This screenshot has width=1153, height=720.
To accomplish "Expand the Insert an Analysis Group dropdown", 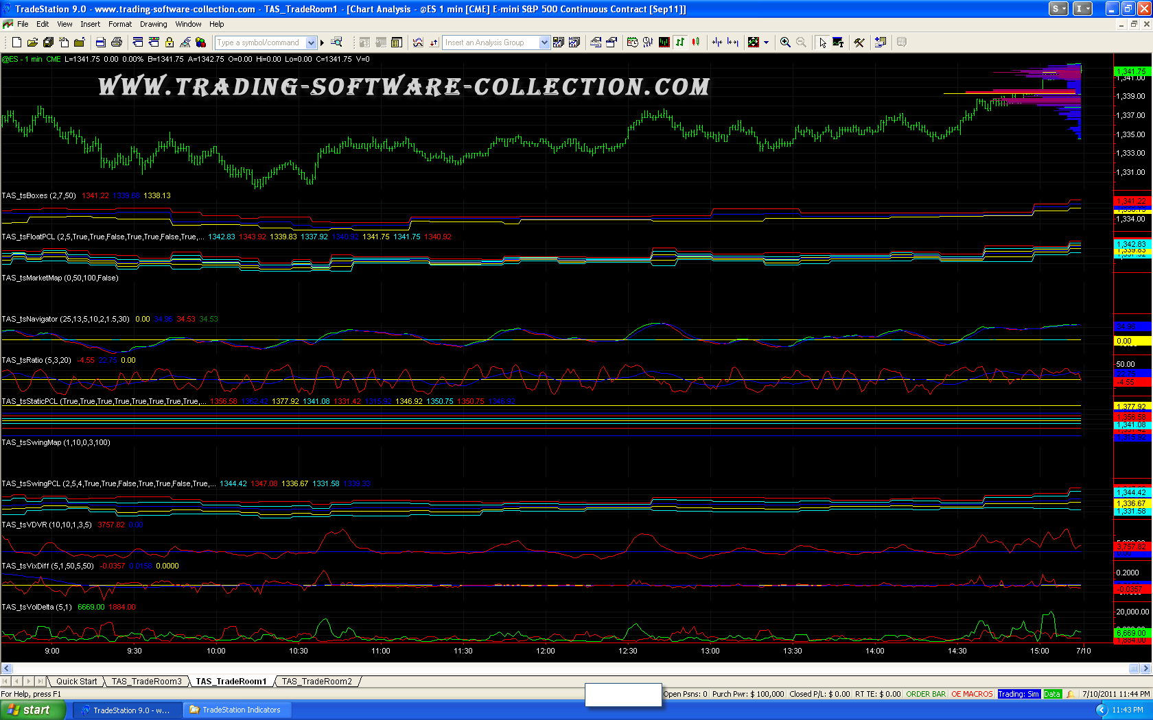I will click(x=544, y=43).
